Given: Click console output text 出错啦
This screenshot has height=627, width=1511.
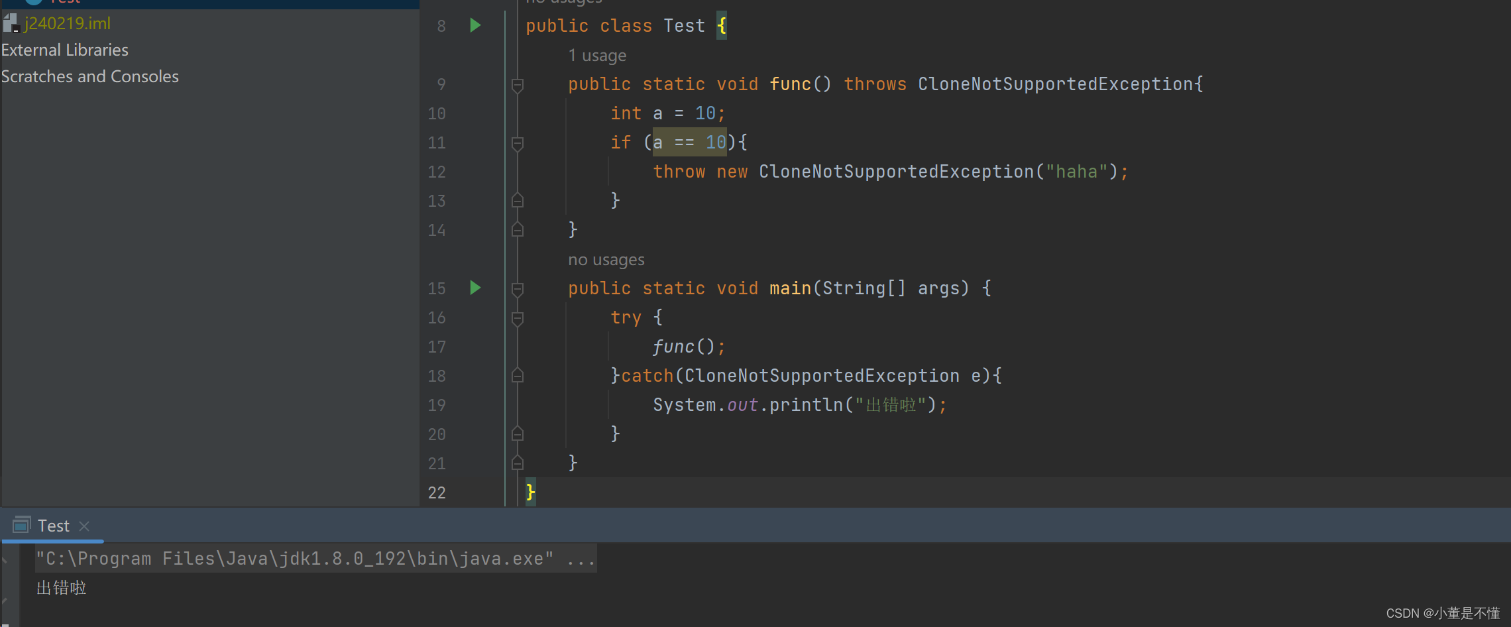Looking at the screenshot, I should [62, 588].
